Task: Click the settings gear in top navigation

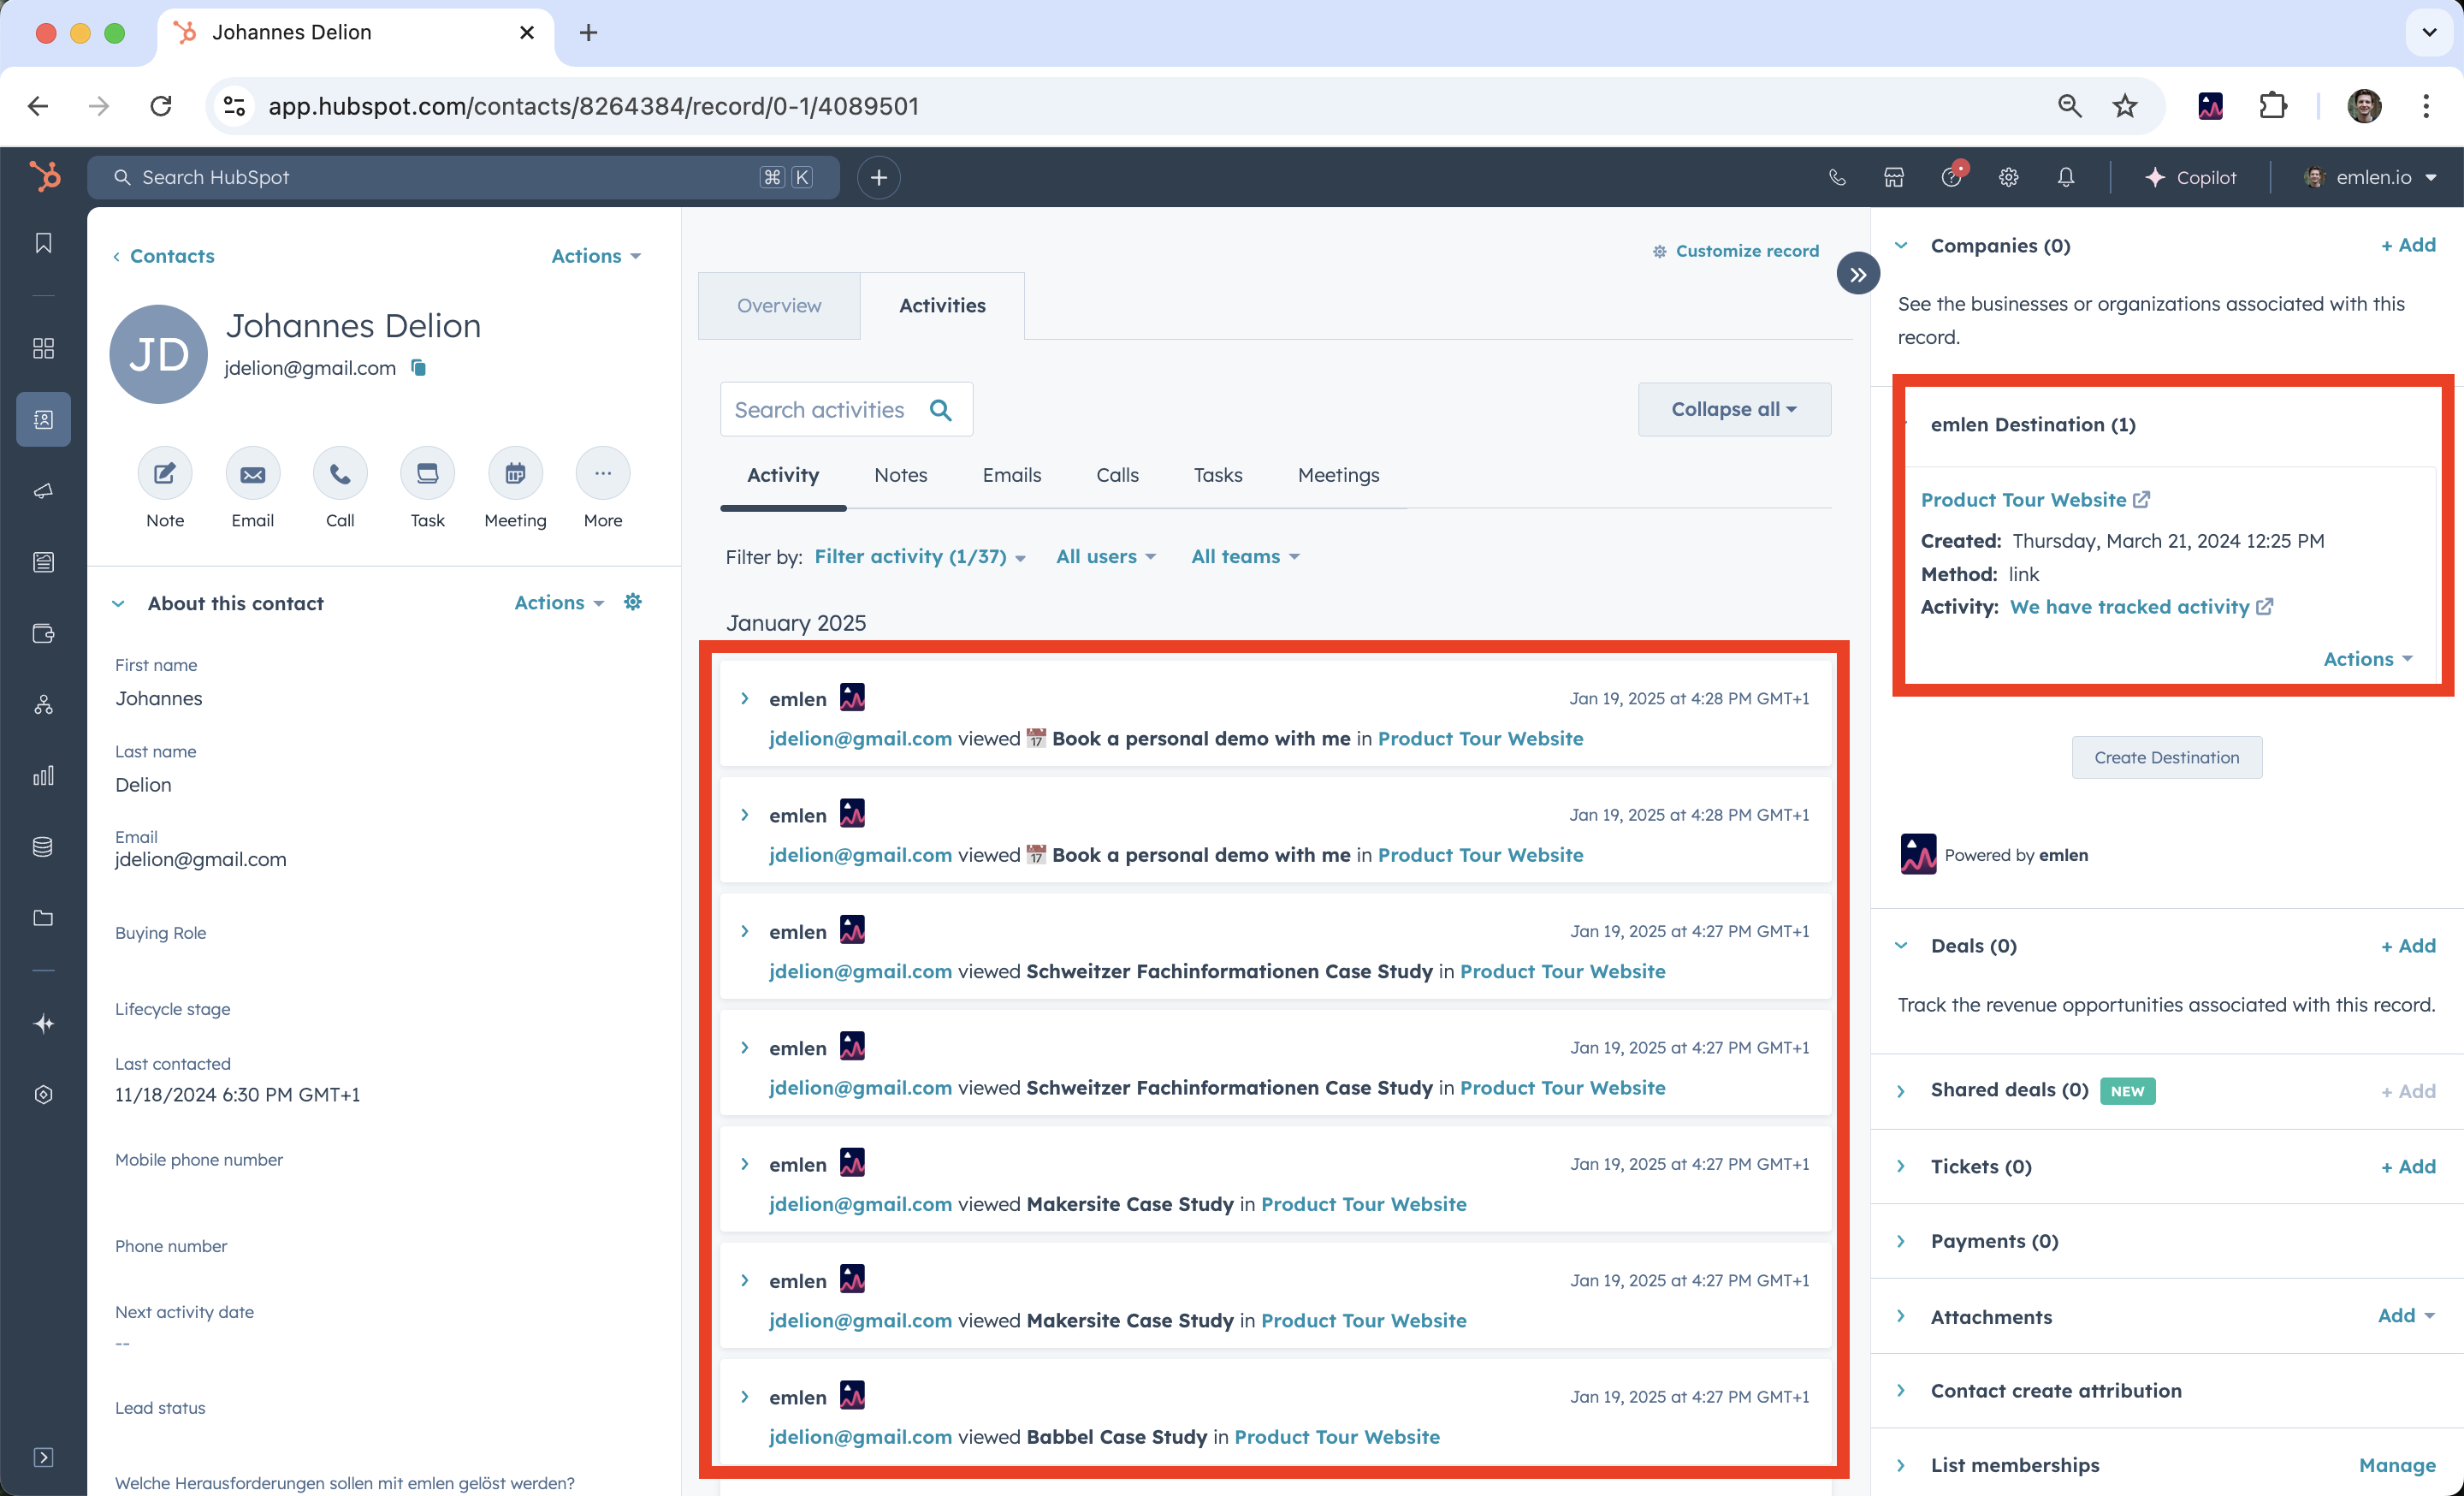Action: 2008,177
